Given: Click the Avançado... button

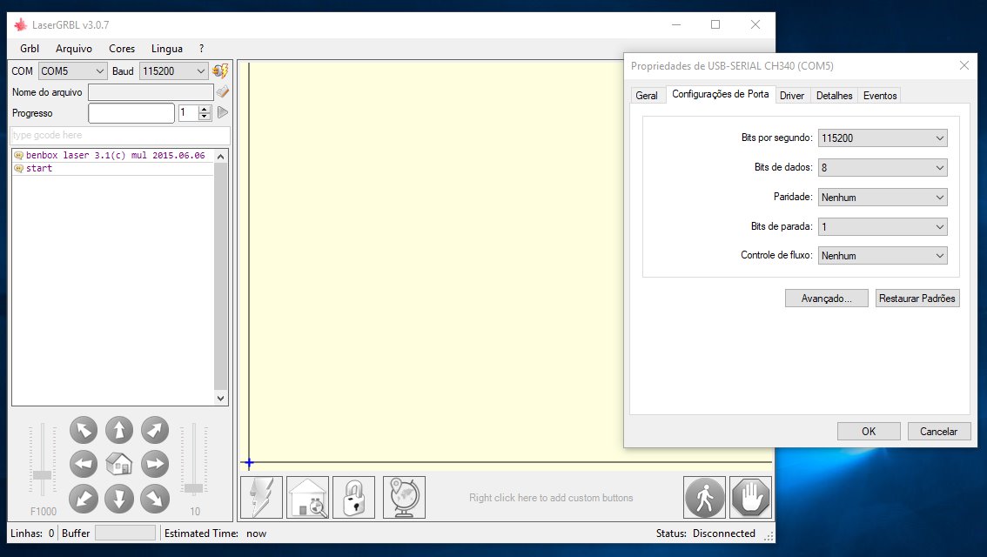Looking at the screenshot, I should 827,299.
